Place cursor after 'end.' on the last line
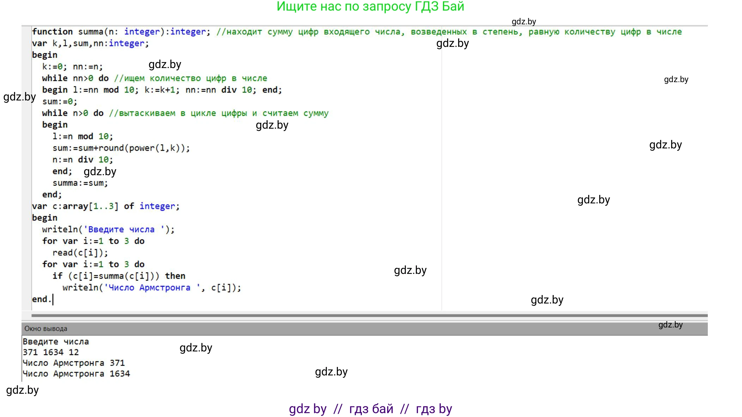 (x=53, y=299)
